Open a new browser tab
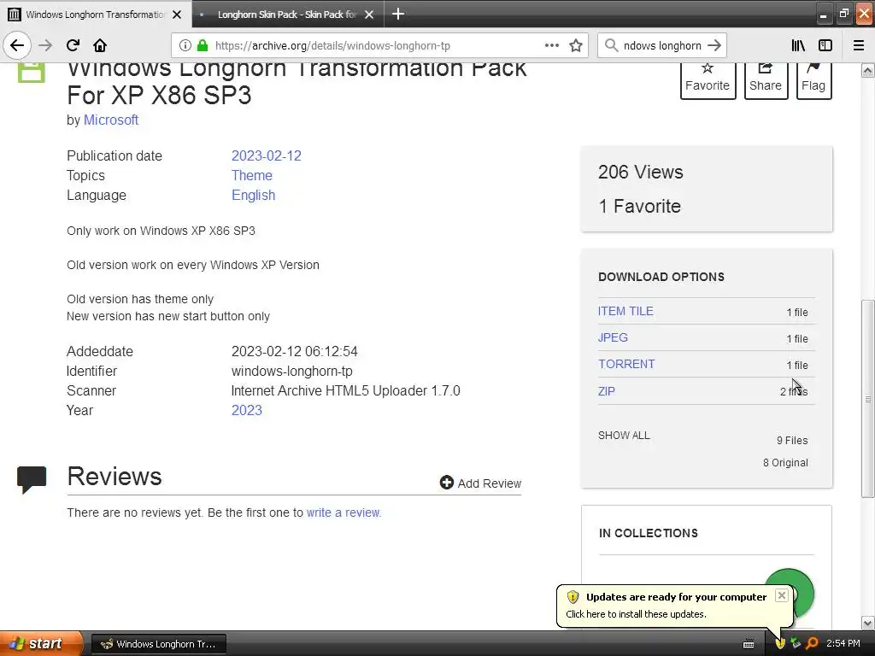875x656 pixels. (398, 14)
